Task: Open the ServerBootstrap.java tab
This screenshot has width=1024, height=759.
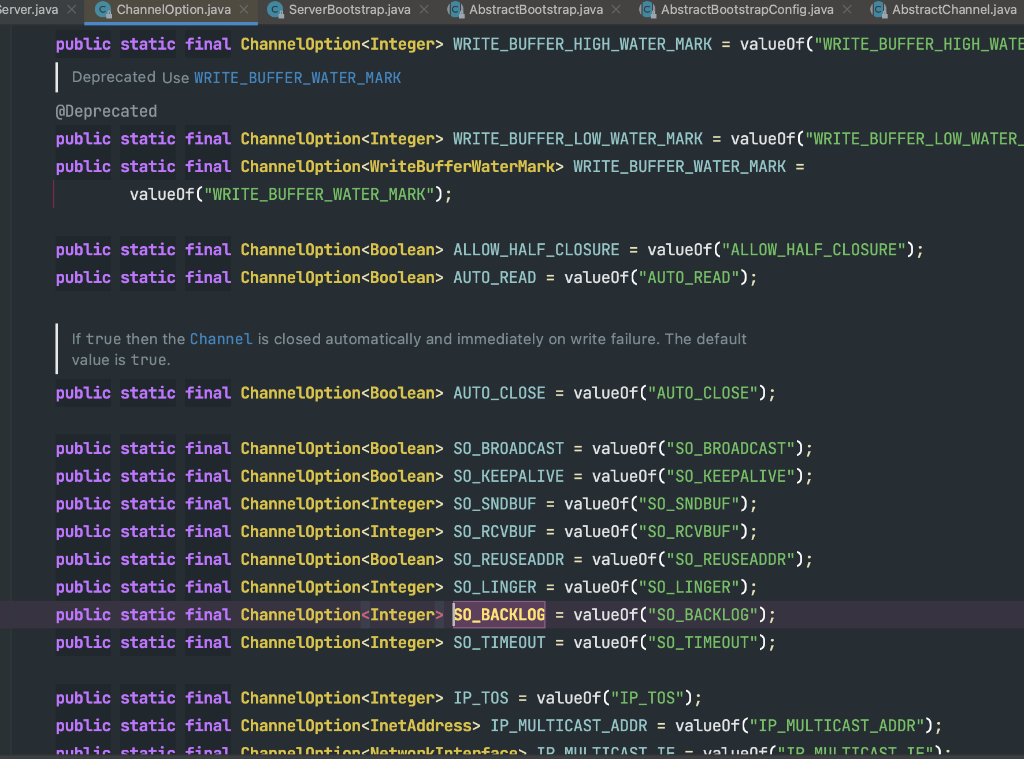Action: (350, 10)
